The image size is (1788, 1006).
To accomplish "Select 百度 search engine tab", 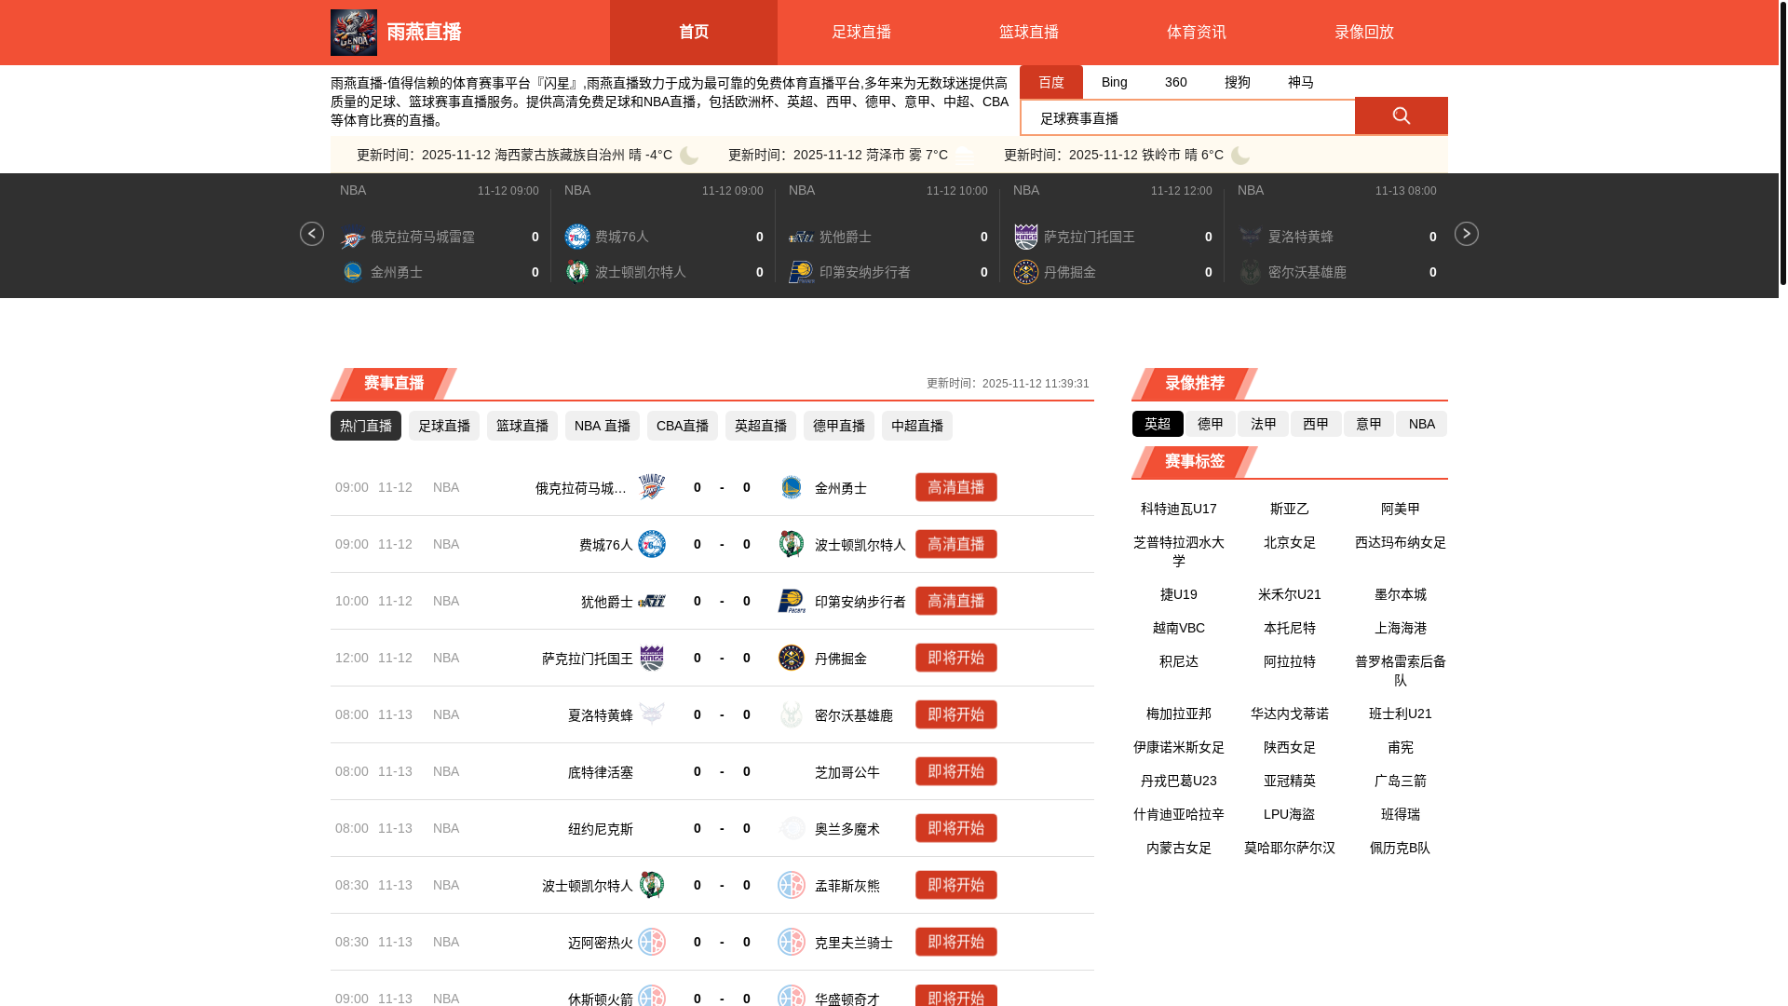I will tap(1051, 82).
